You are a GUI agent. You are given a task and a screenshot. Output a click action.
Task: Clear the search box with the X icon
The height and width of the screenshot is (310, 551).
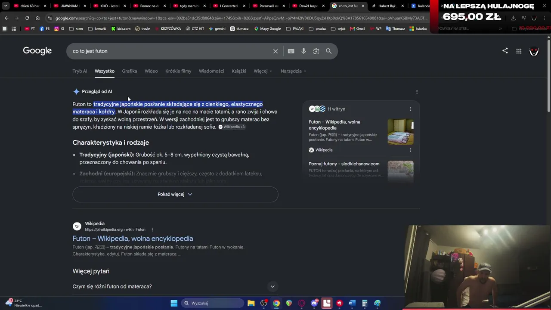coord(275,51)
